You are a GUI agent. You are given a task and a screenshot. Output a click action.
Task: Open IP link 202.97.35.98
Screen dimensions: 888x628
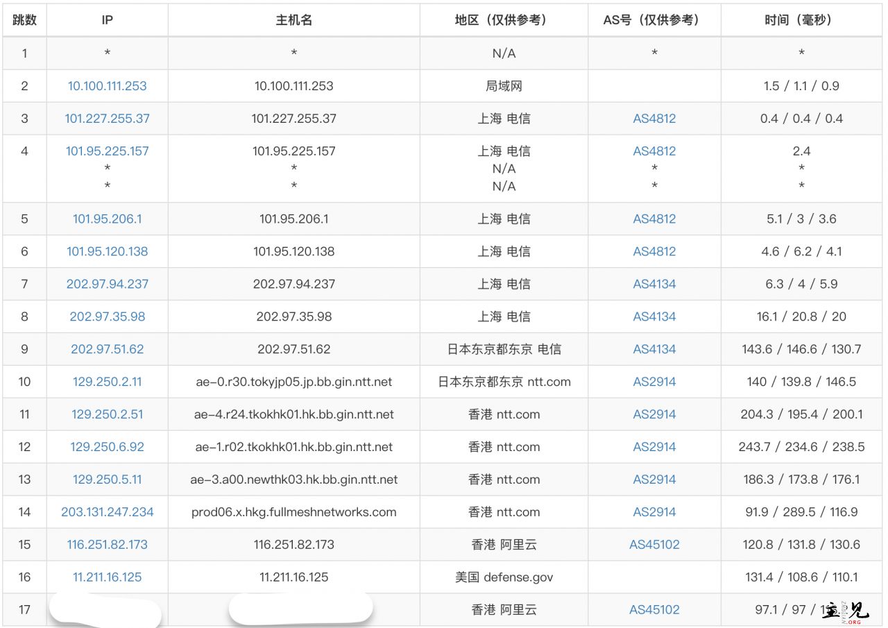click(x=108, y=316)
